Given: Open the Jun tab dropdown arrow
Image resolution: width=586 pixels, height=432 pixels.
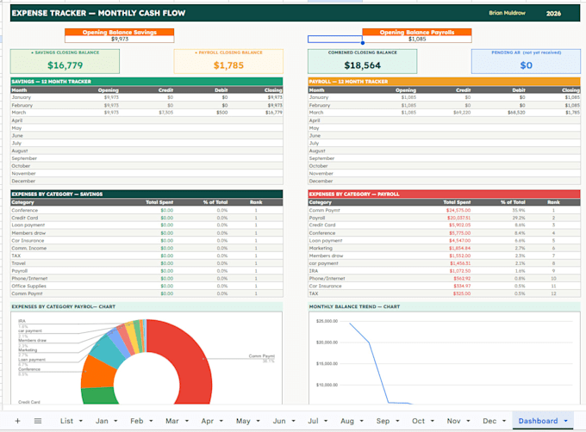Looking at the screenshot, I should click(293, 421).
